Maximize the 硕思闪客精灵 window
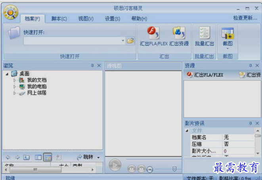262x180 pixels. pyautogui.click(x=247, y=8)
